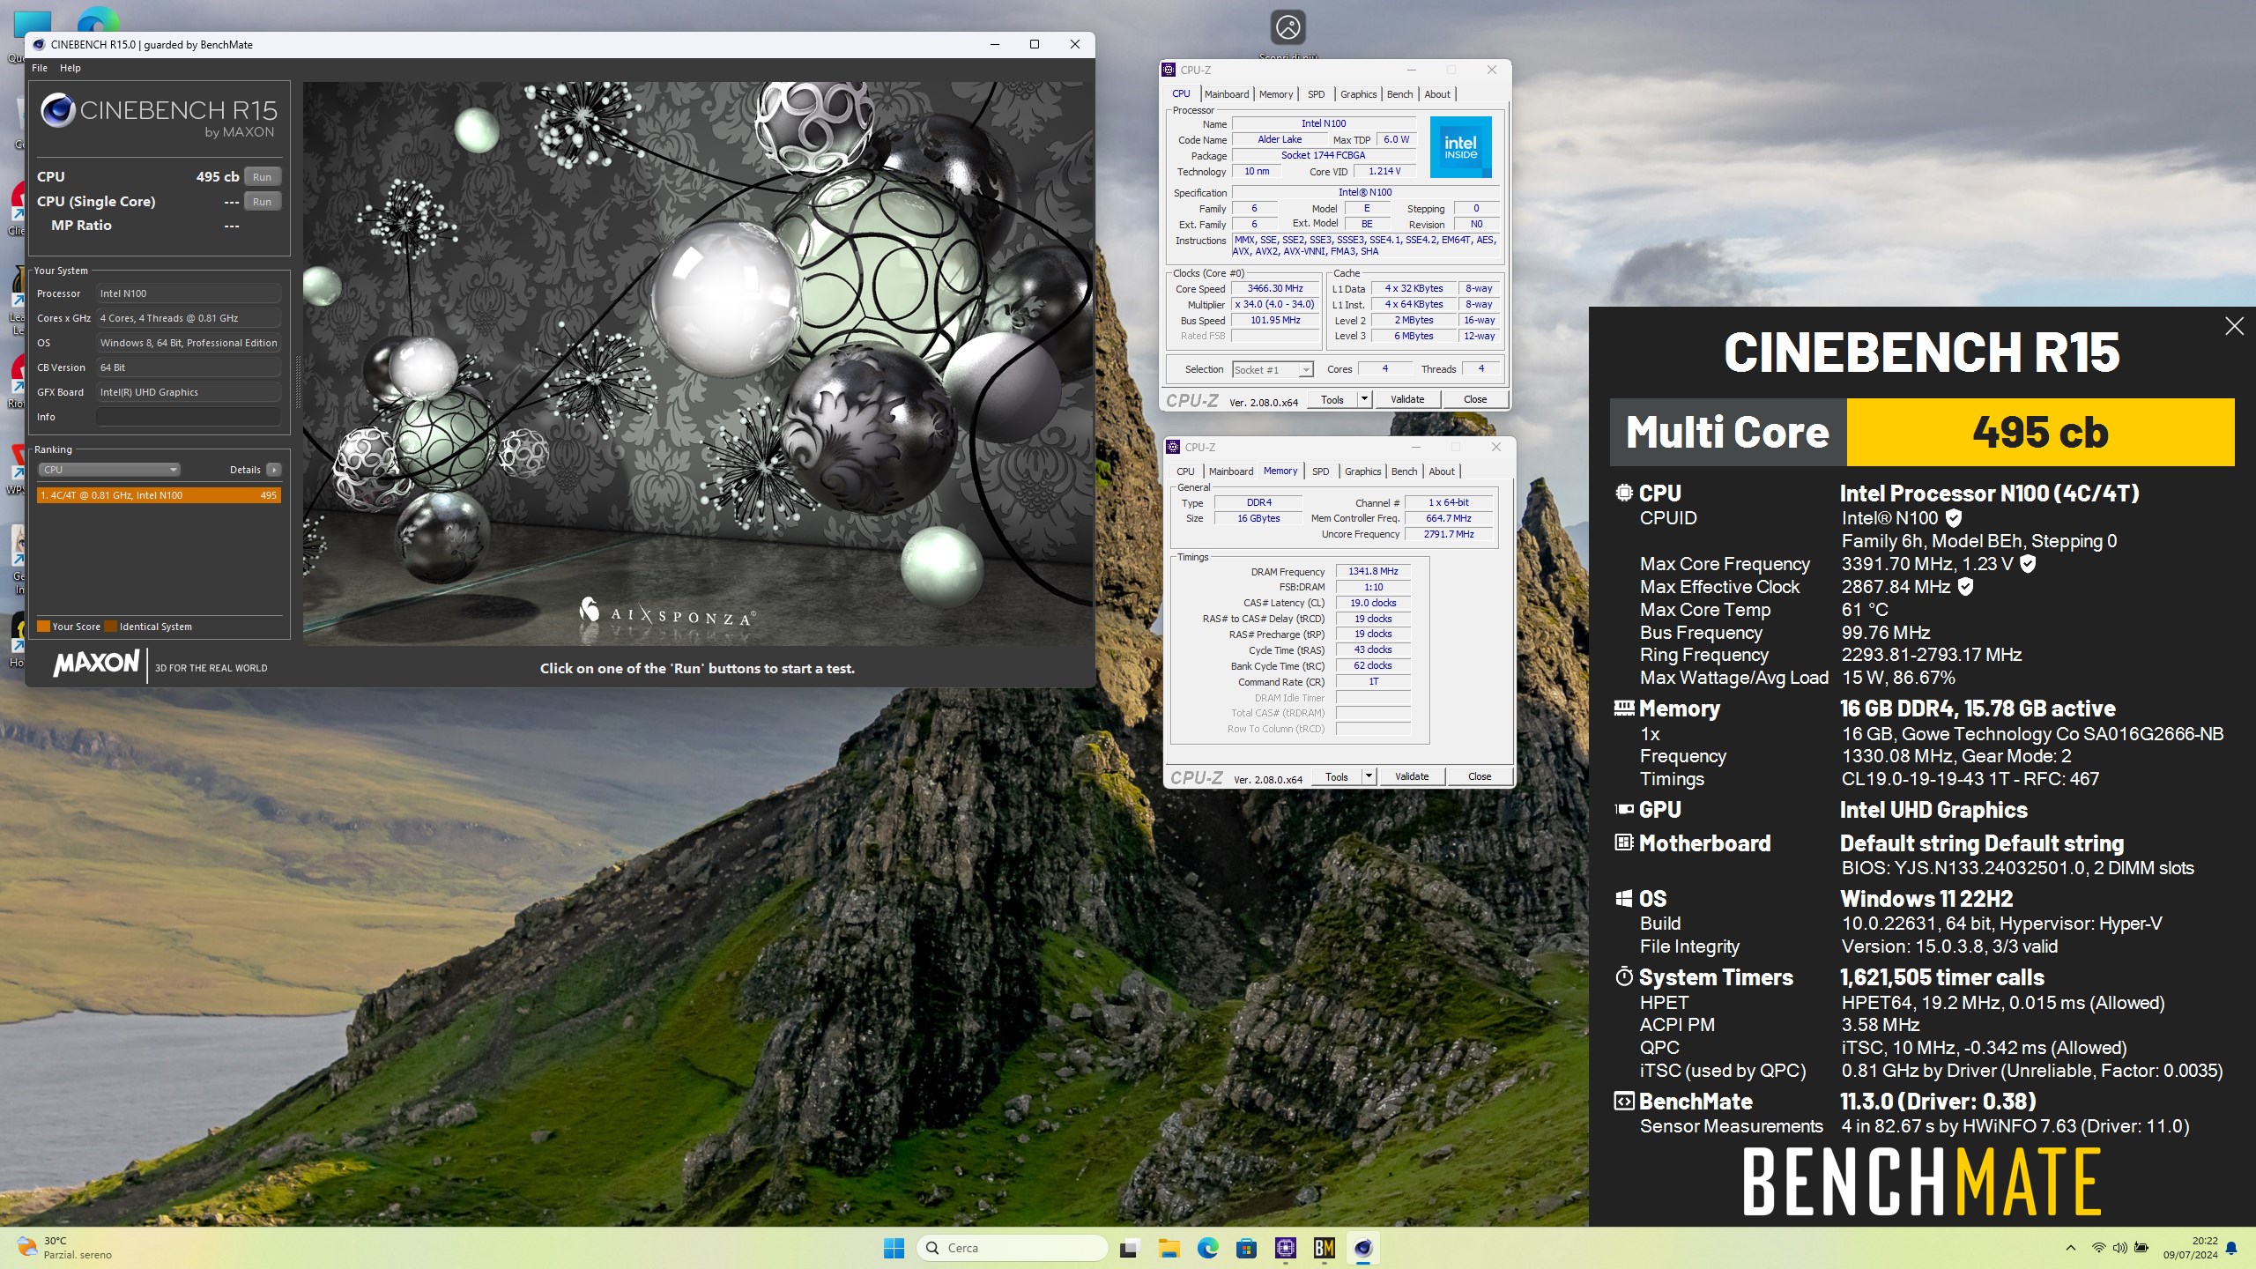The height and width of the screenshot is (1269, 2256).
Task: Click Tools button in lower CPU-Z window
Action: 1336,777
